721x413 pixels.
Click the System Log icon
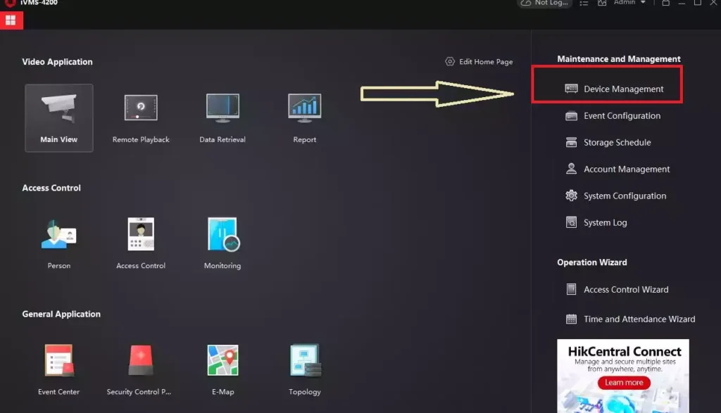[571, 222]
